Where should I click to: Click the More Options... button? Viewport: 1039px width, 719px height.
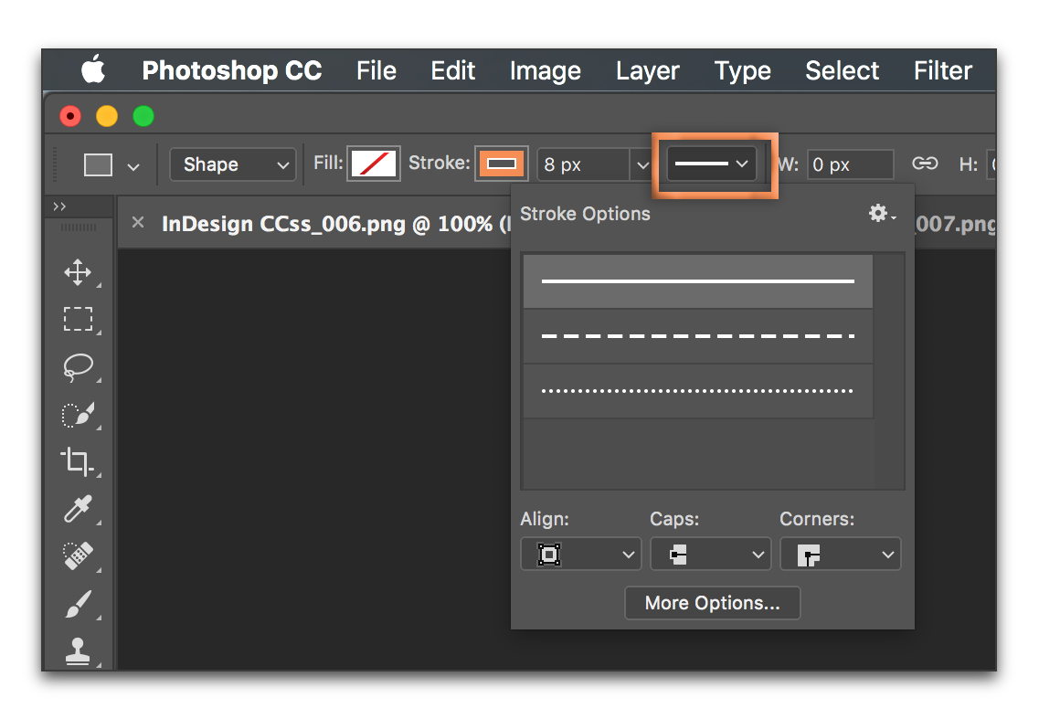(x=712, y=603)
